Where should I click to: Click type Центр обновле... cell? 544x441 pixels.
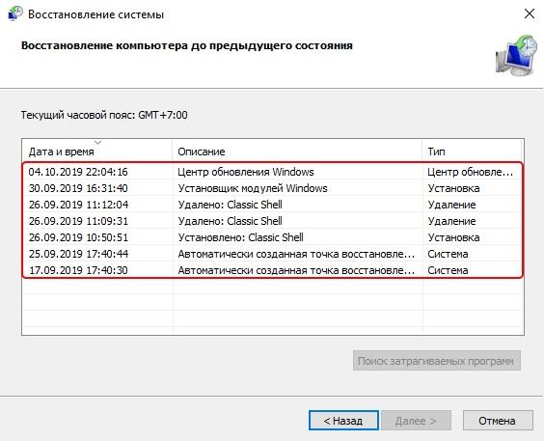[470, 172]
